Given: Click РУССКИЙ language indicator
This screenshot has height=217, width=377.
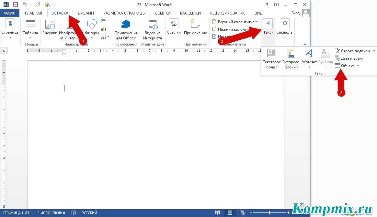Looking at the screenshot, I should tap(89, 213).
